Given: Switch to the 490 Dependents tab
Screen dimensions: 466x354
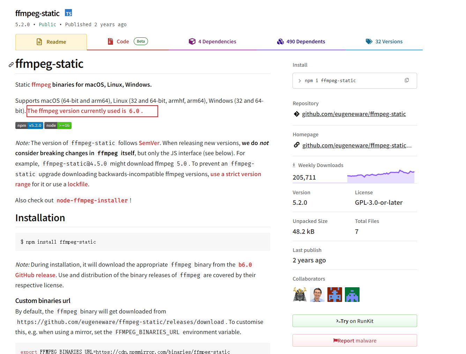Looking at the screenshot, I should [306, 41].
